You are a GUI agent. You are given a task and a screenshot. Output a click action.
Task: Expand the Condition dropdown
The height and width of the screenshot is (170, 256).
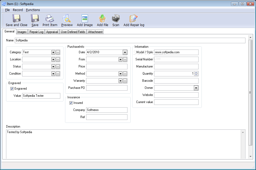point(53,74)
